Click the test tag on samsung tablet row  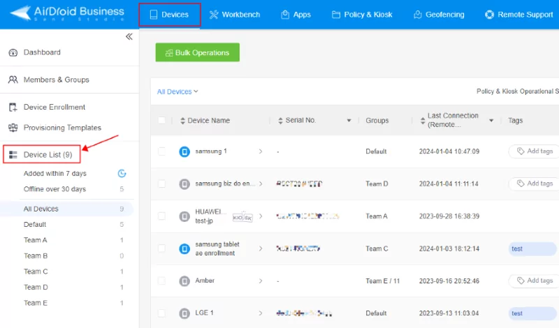tap(532, 248)
